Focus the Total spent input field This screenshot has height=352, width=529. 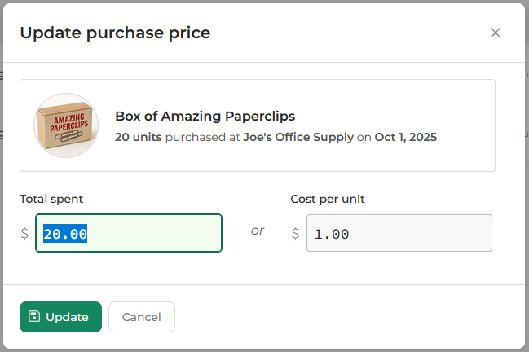129,234
